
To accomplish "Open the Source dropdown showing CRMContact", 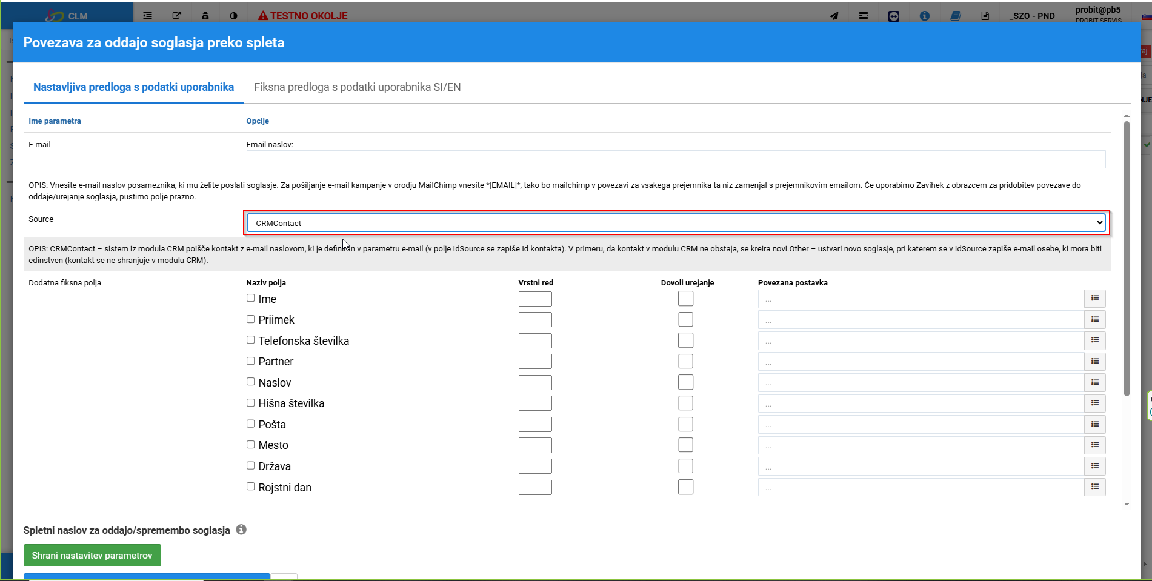I will click(676, 223).
